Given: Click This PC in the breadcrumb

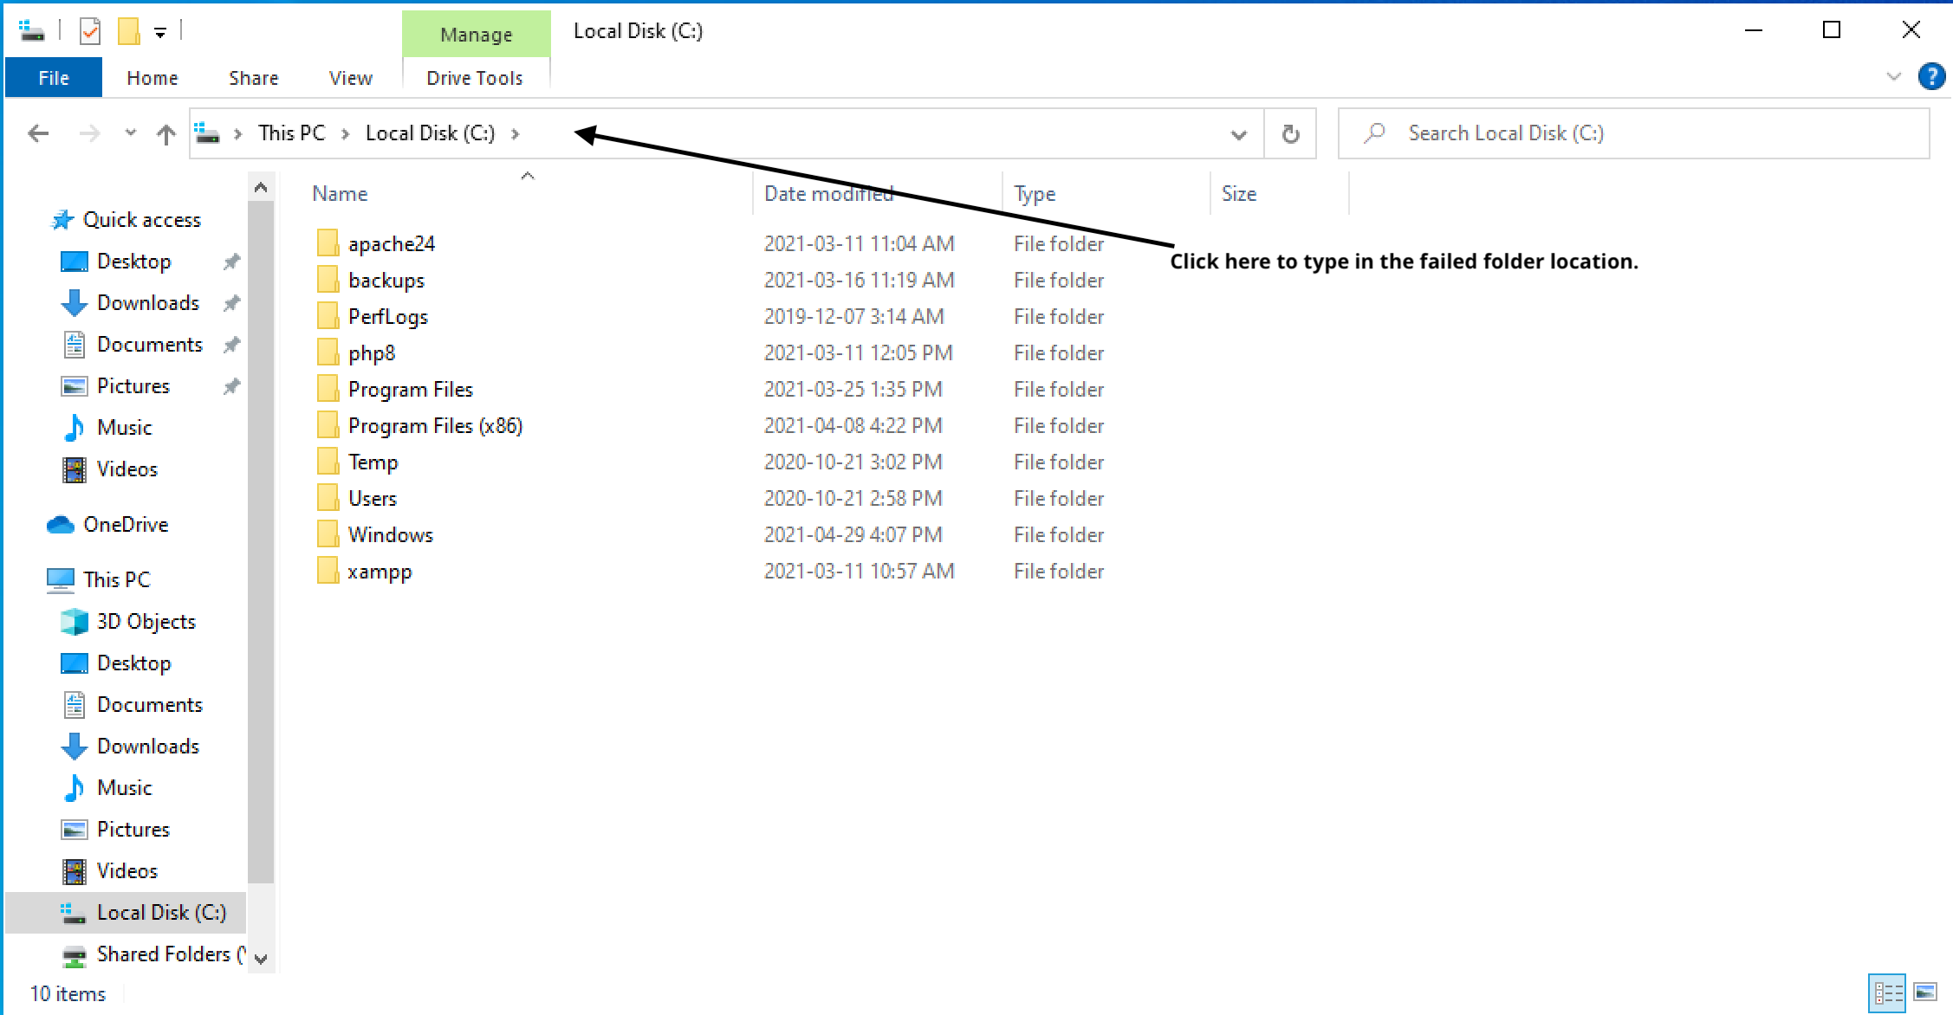Looking at the screenshot, I should (291, 133).
